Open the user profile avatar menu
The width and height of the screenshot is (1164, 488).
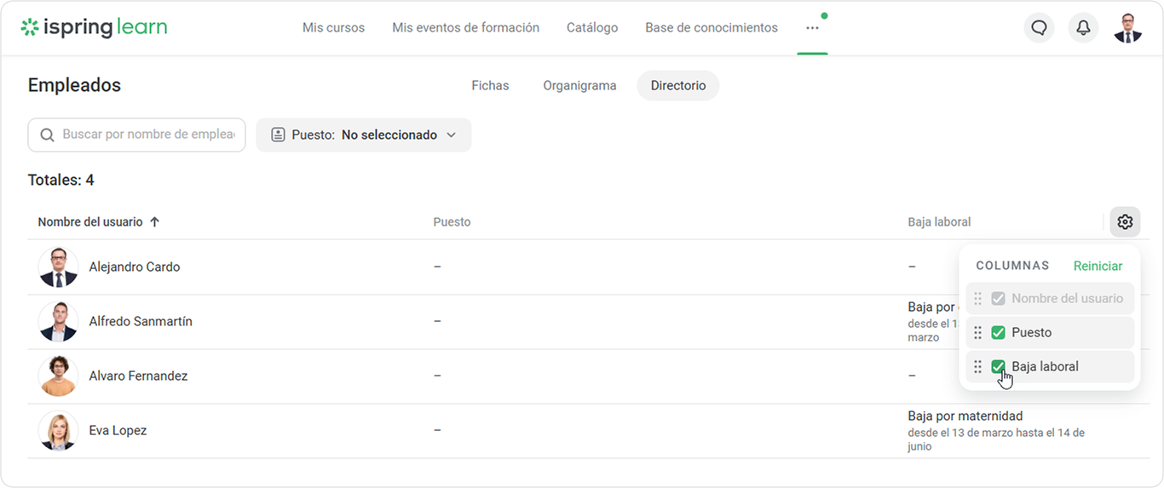point(1127,28)
